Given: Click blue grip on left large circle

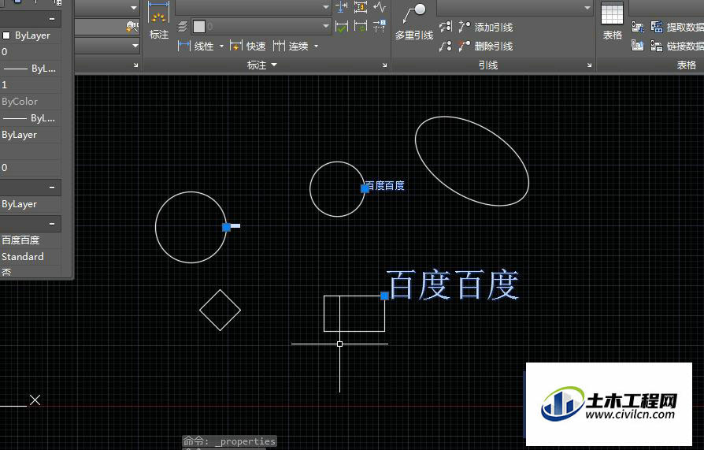Looking at the screenshot, I should [x=226, y=228].
